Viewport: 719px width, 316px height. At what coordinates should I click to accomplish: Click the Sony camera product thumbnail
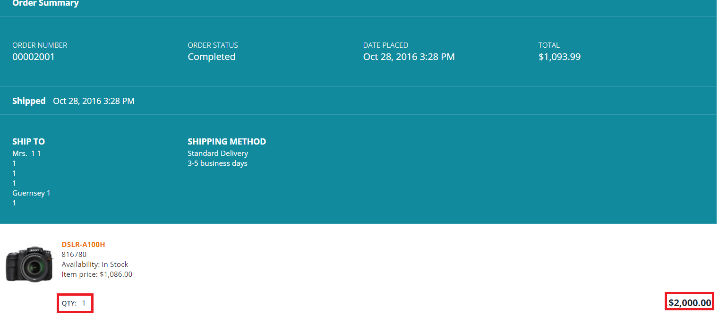point(28,264)
